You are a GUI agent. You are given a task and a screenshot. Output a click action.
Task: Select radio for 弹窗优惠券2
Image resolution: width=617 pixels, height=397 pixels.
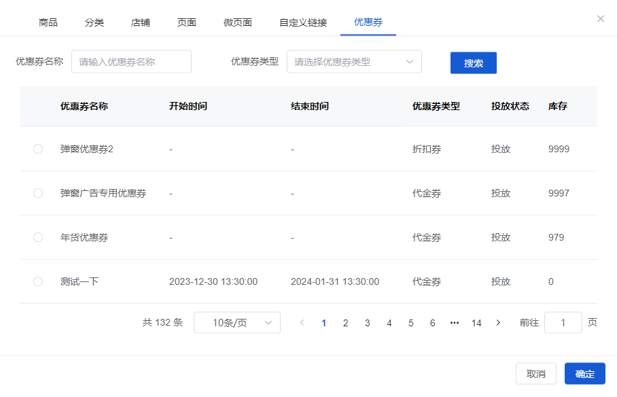(38, 149)
